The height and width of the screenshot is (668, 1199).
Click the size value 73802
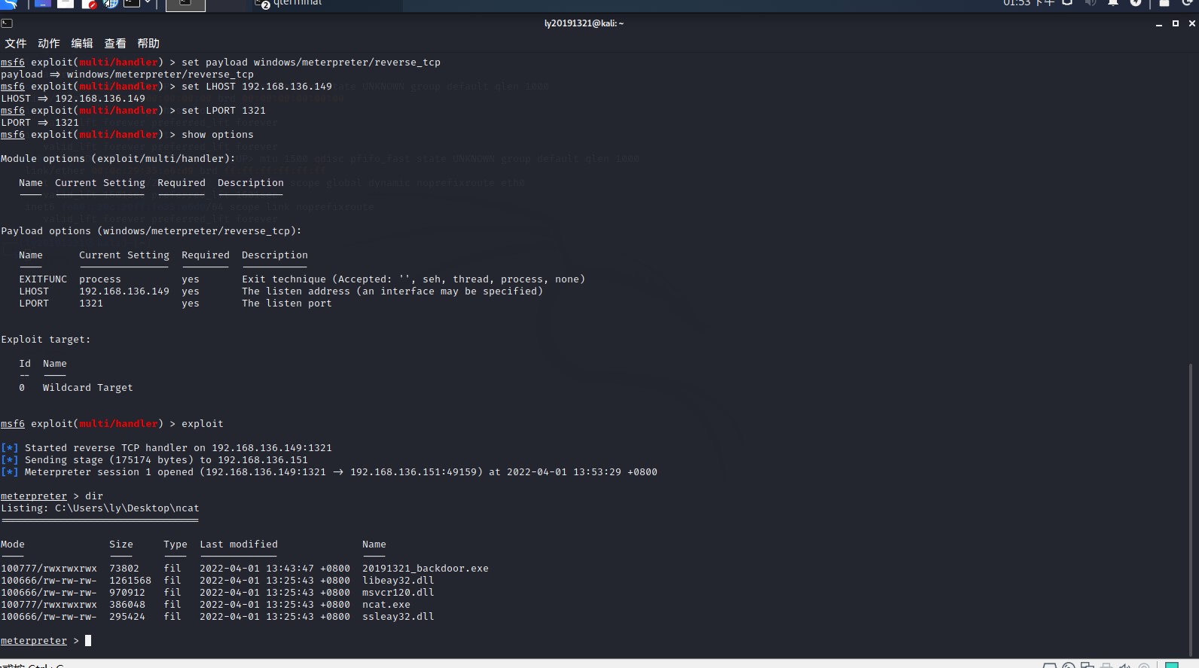point(124,569)
